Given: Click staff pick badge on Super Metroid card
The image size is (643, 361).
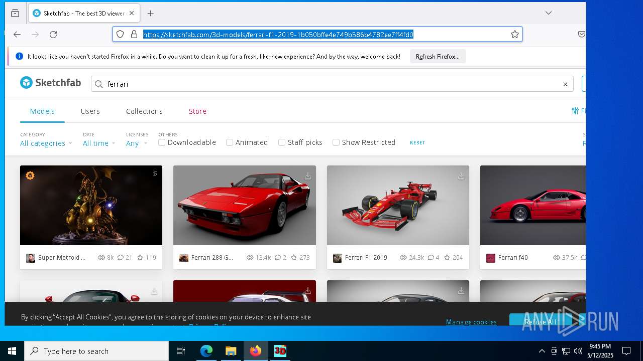Looking at the screenshot, I should 30,175.
